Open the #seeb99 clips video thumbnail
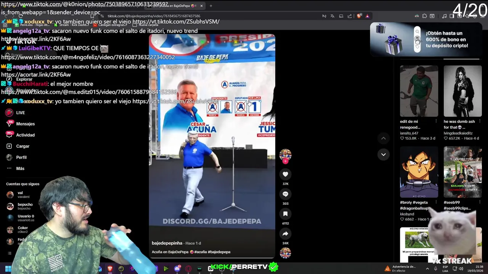This screenshot has height=274, width=488. pyautogui.click(x=463, y=172)
